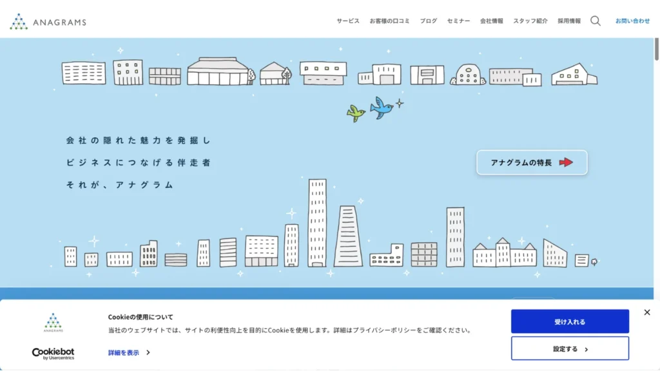Viewport: 660px width, 371px height.
Task: Open cookie settings via 設定する
Action: tap(570, 348)
